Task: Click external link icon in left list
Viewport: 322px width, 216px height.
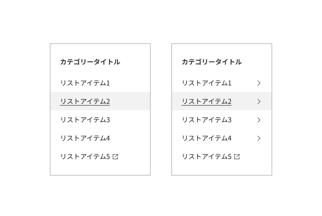Action: pyautogui.click(x=115, y=157)
